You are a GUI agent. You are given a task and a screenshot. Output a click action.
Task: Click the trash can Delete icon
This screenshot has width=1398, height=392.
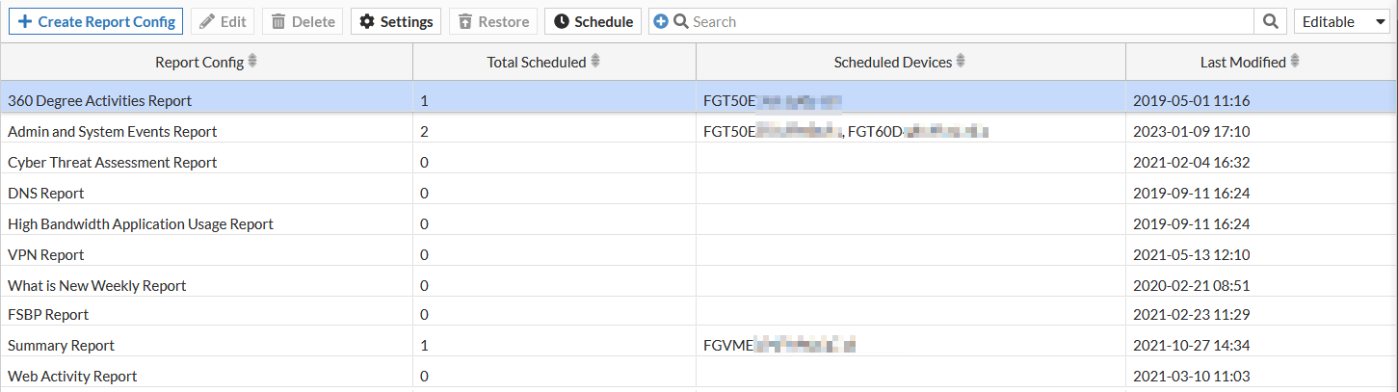point(278,21)
